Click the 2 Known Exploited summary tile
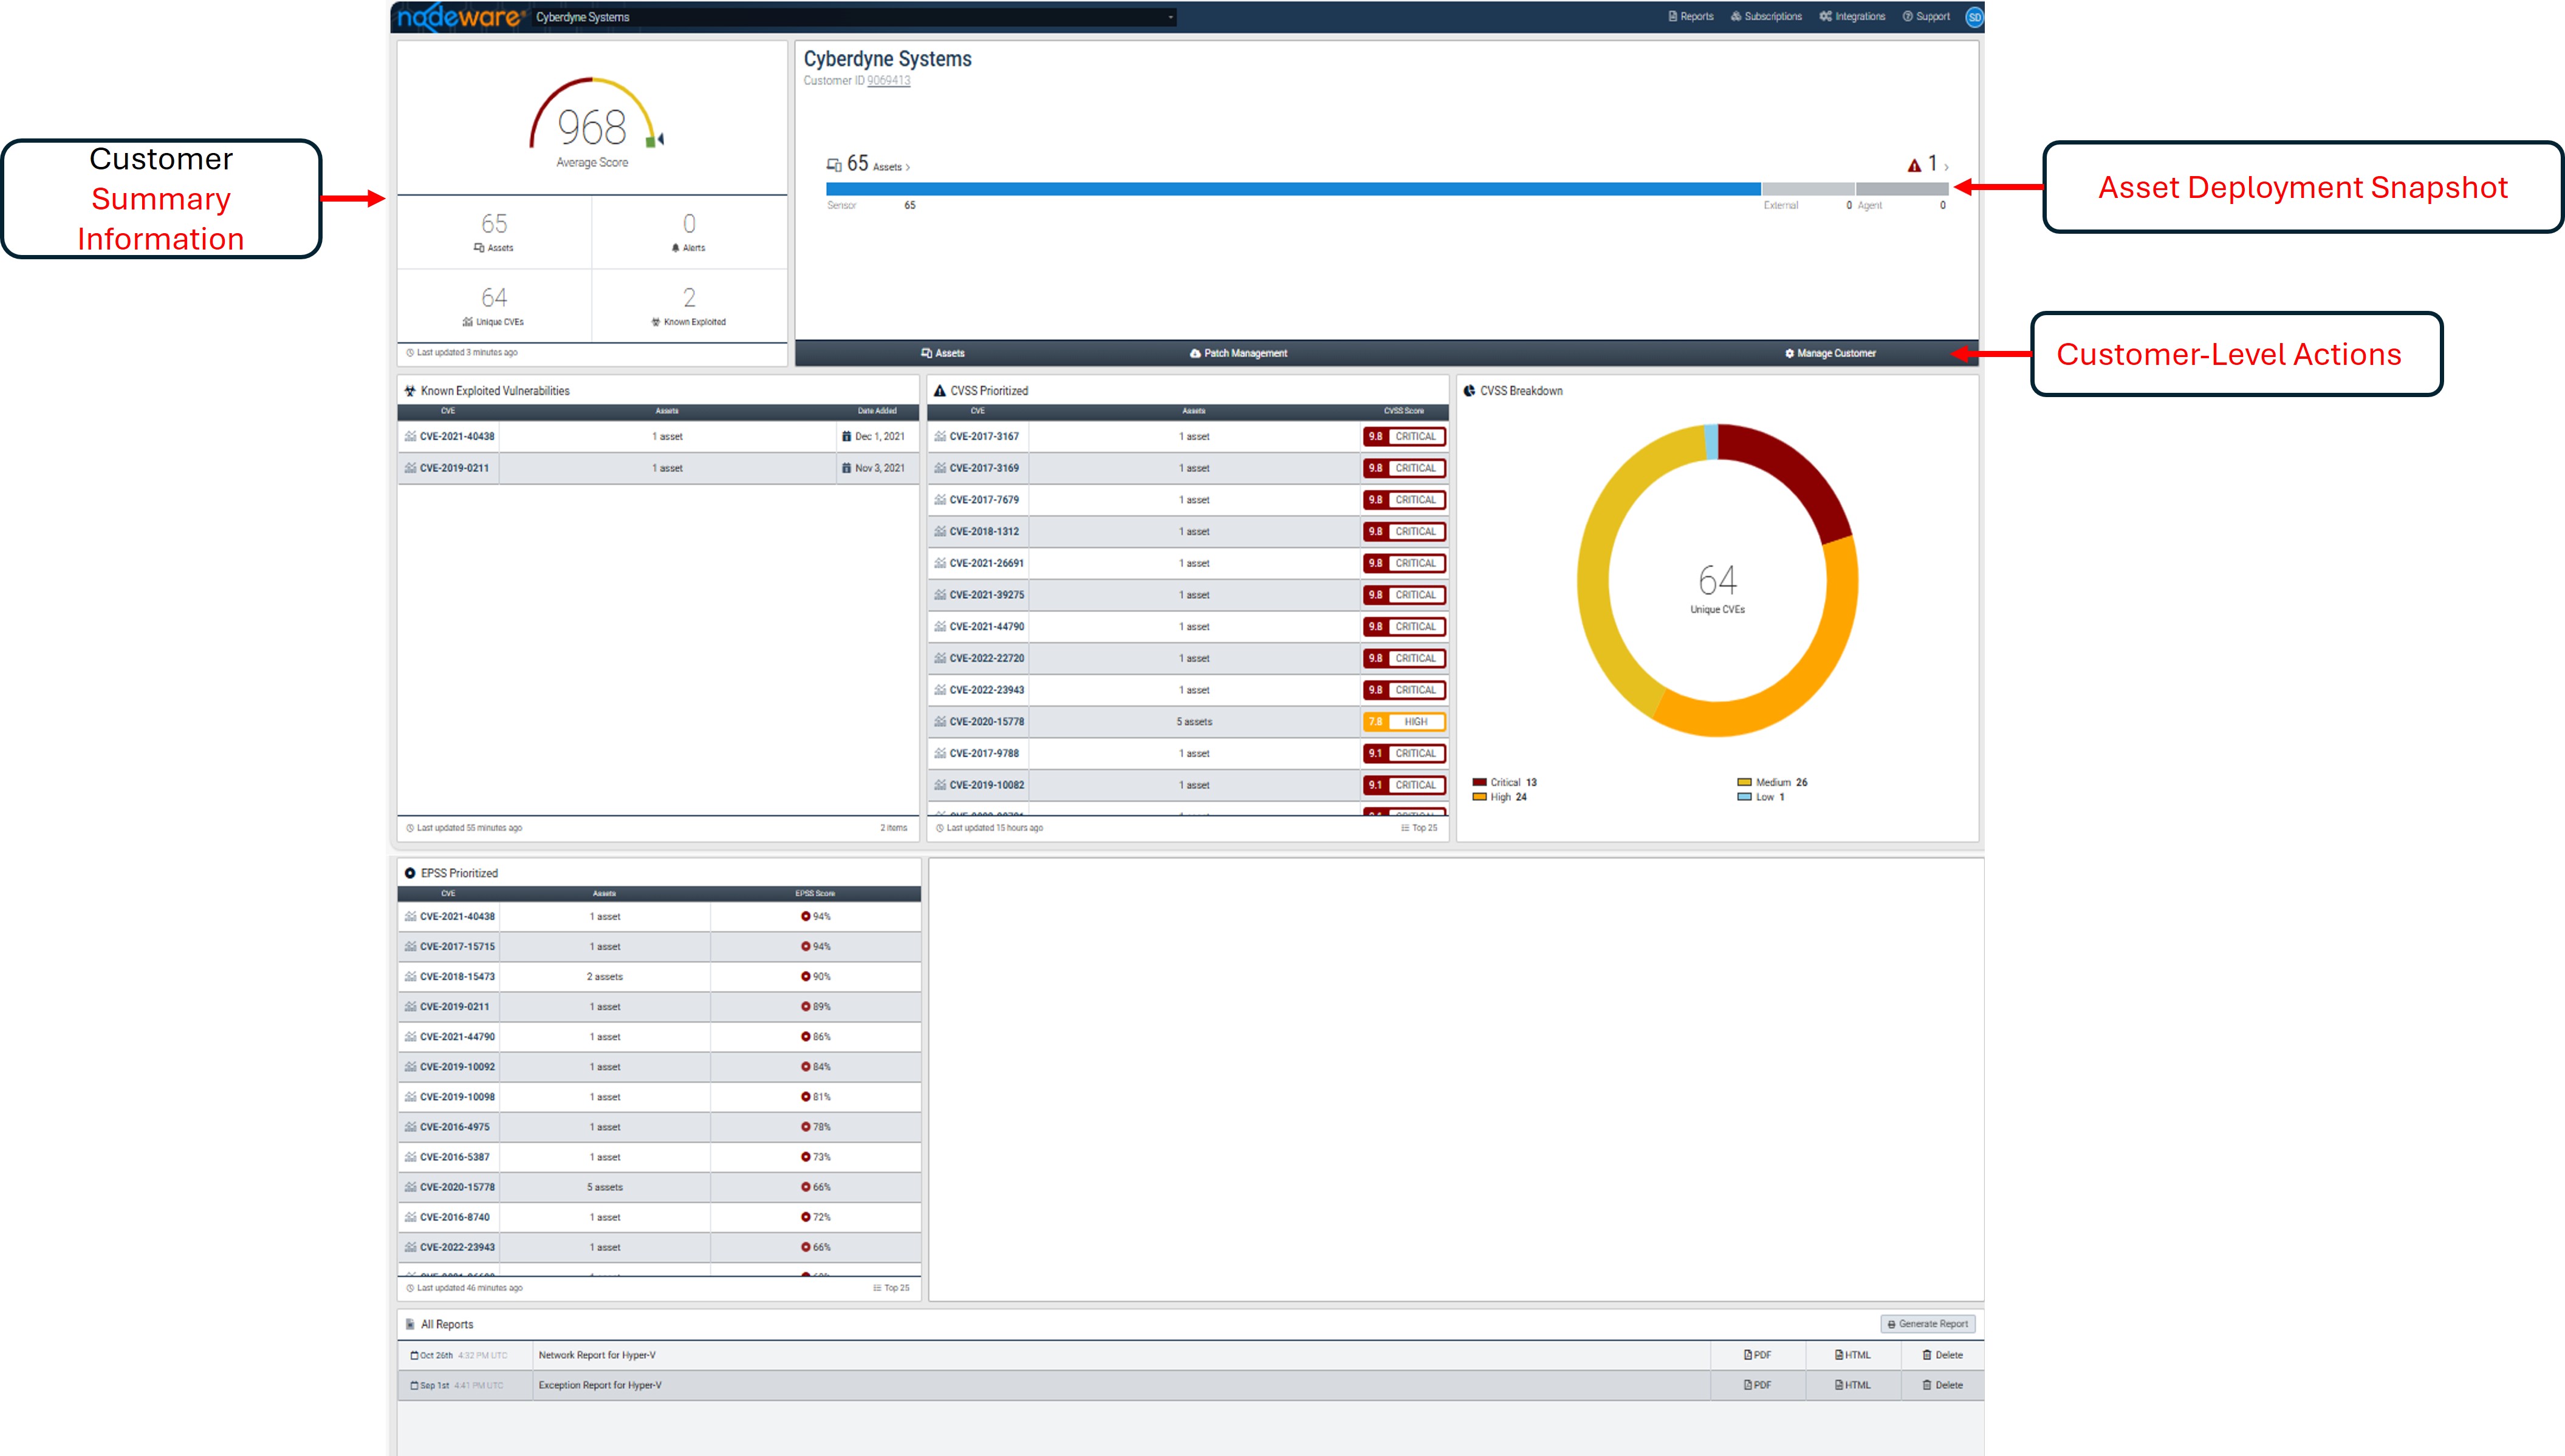 690,306
